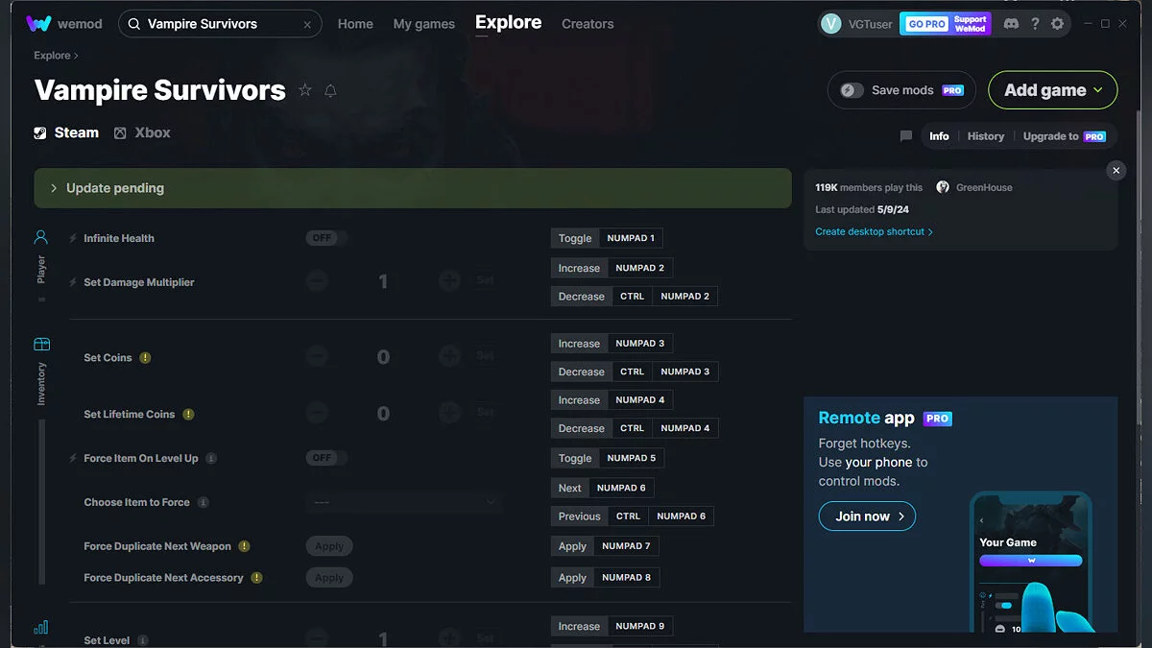Click the help question mark icon
This screenshot has width=1152, height=648.
point(1034,24)
